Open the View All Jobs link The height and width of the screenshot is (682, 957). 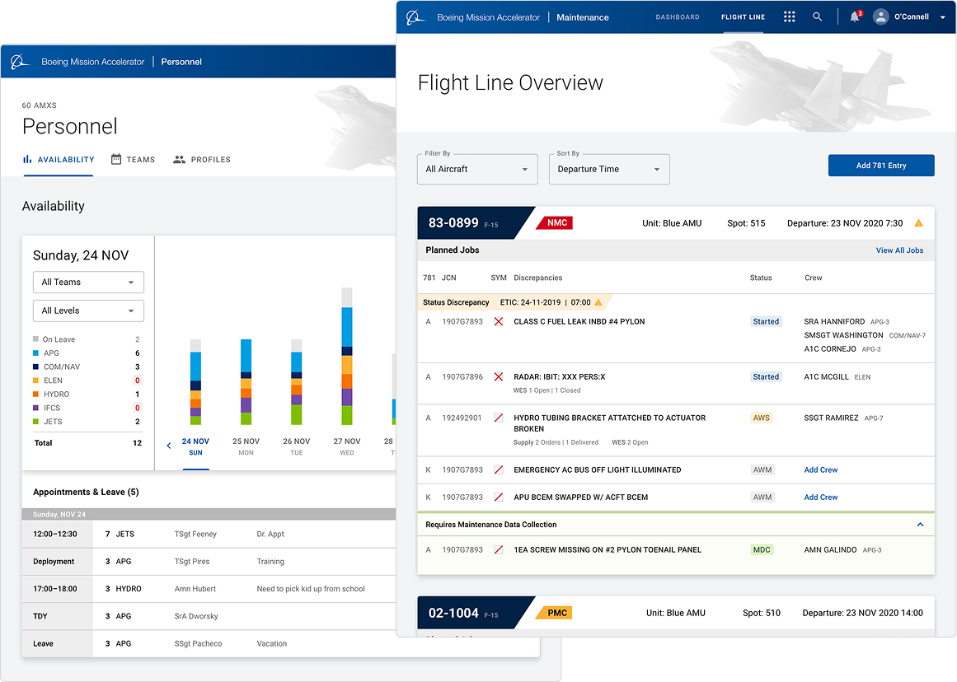(899, 250)
